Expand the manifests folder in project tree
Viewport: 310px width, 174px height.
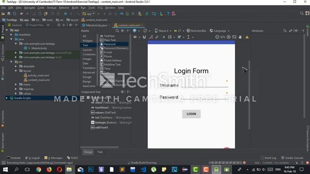pyautogui.click(x=12, y=34)
